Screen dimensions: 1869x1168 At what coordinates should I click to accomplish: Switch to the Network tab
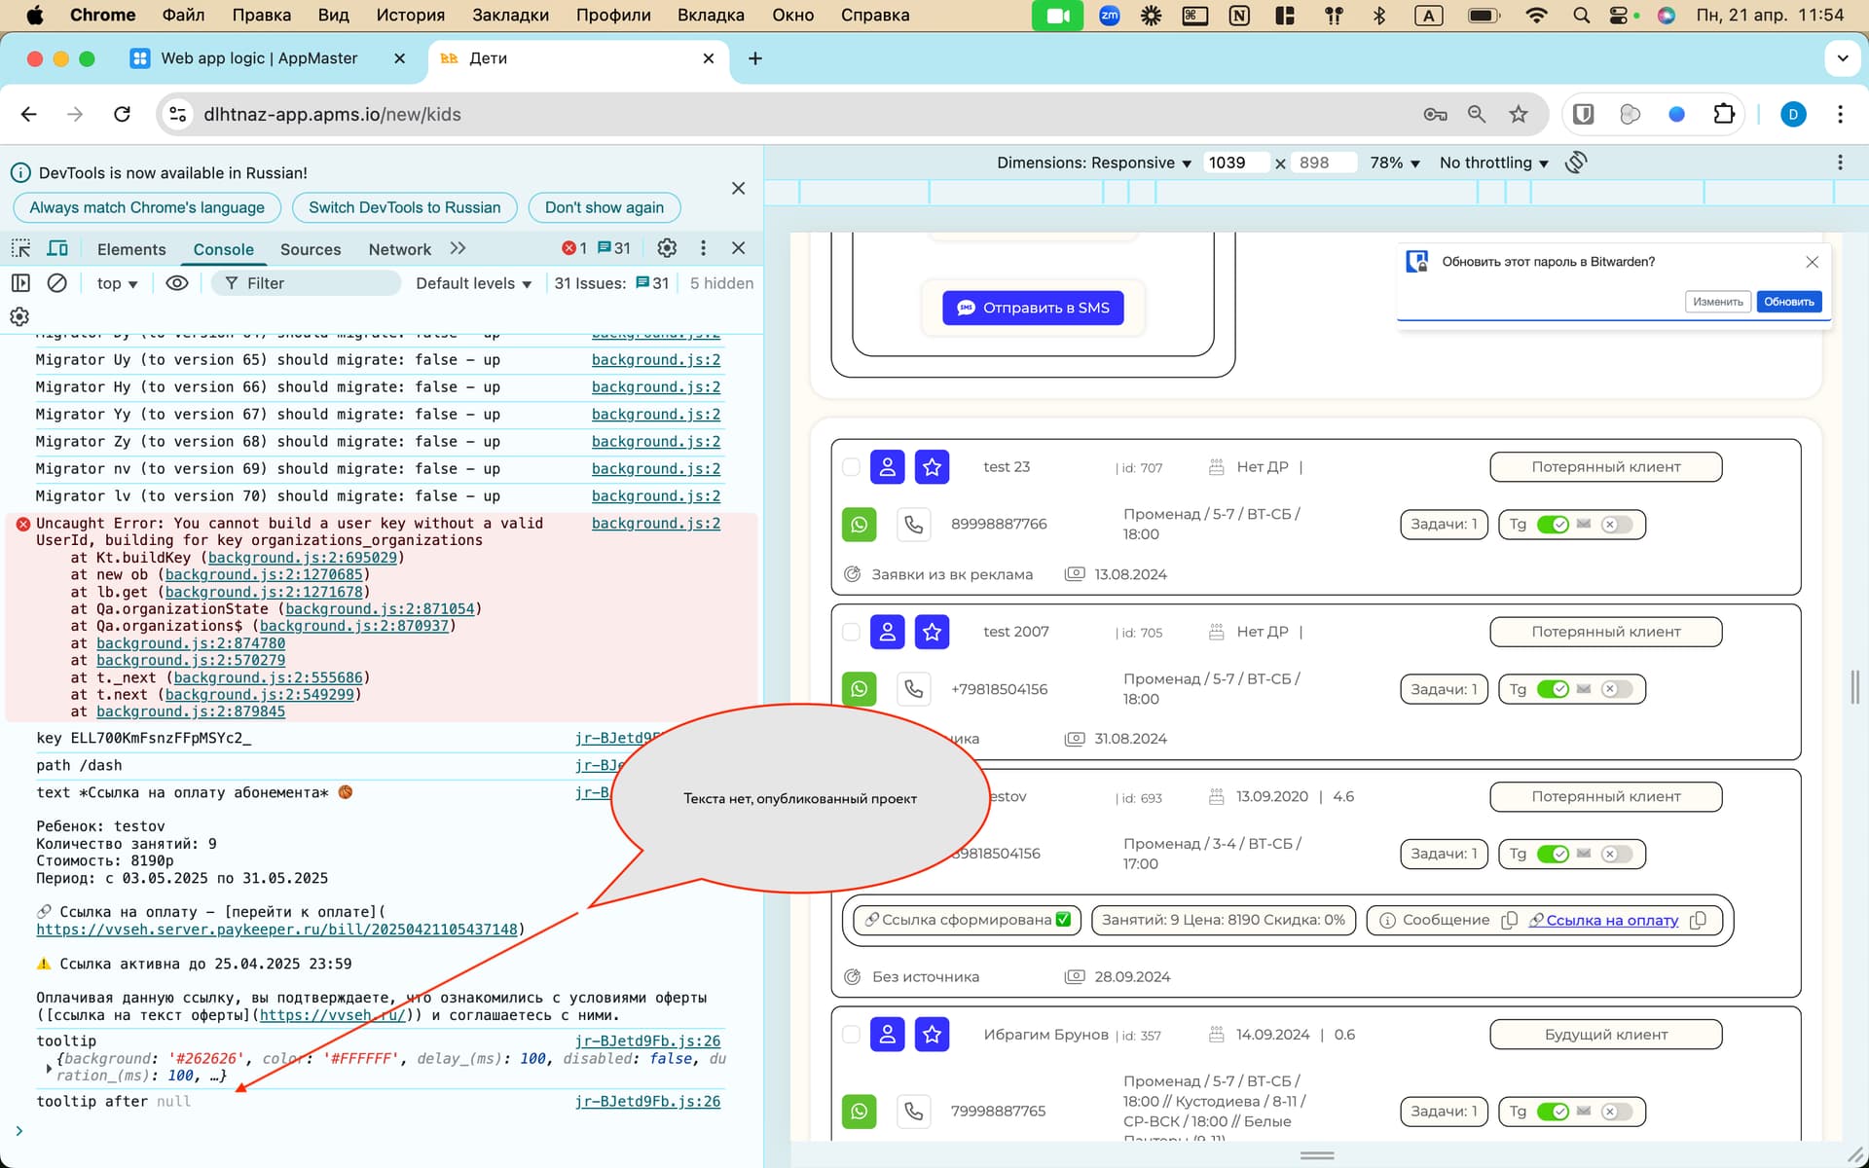click(x=399, y=249)
